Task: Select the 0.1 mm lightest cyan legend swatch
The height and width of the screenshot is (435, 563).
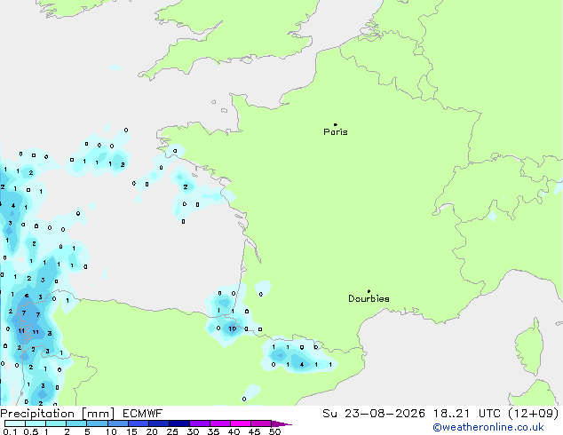Action: 15,423
